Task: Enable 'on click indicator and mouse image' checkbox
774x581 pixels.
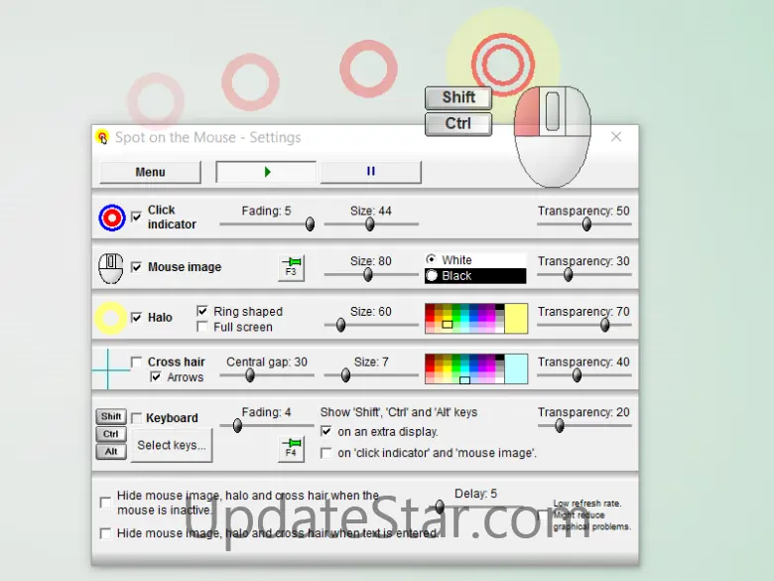Action: (325, 453)
